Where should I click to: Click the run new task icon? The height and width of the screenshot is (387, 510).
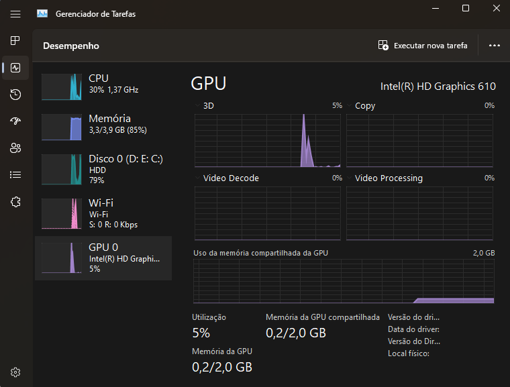point(383,45)
